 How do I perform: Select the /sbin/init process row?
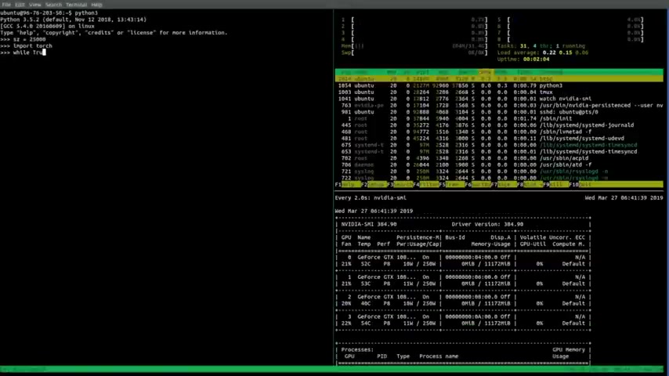499,118
